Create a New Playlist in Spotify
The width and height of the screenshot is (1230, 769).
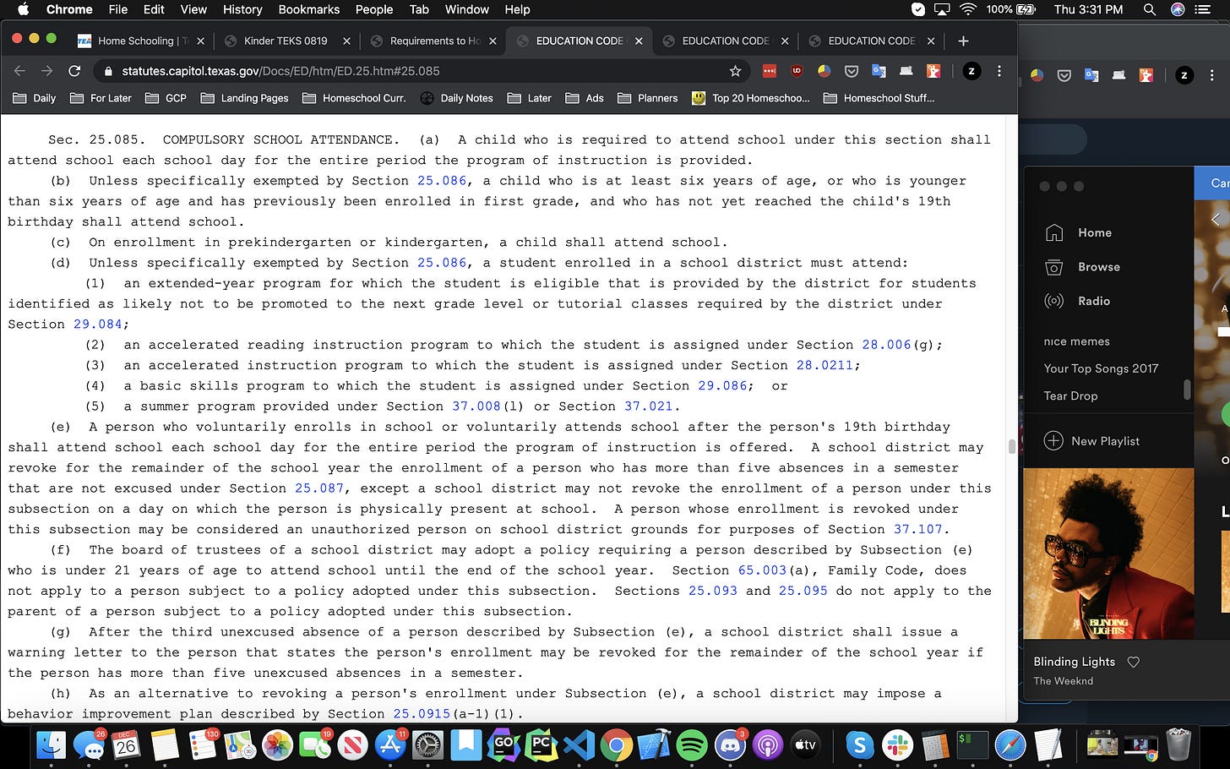(1092, 441)
